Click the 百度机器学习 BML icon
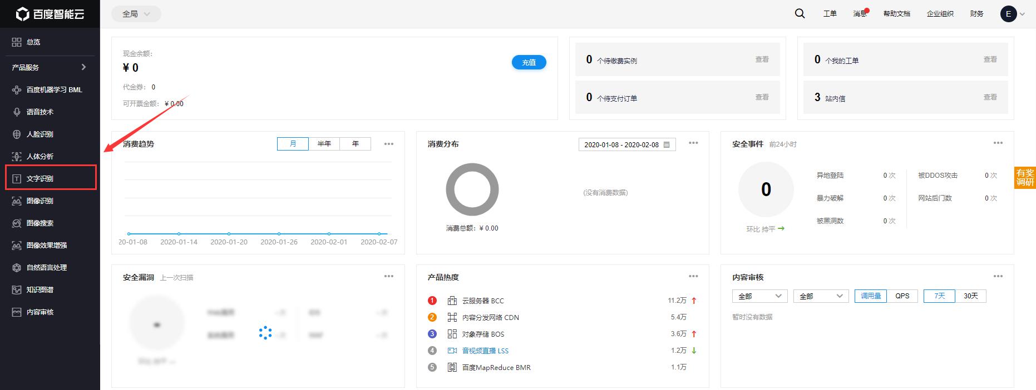This screenshot has height=390, width=1036. [x=17, y=89]
